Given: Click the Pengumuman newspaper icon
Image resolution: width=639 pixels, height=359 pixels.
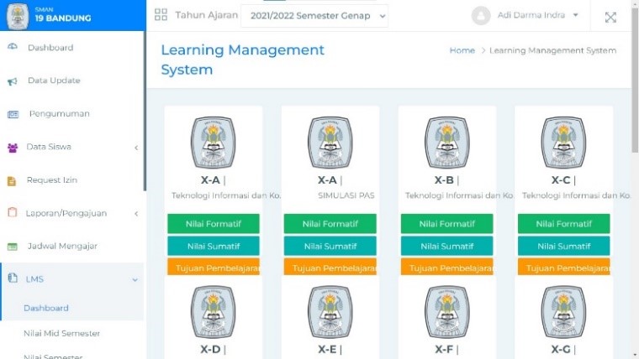Looking at the screenshot, I should pyautogui.click(x=13, y=114).
